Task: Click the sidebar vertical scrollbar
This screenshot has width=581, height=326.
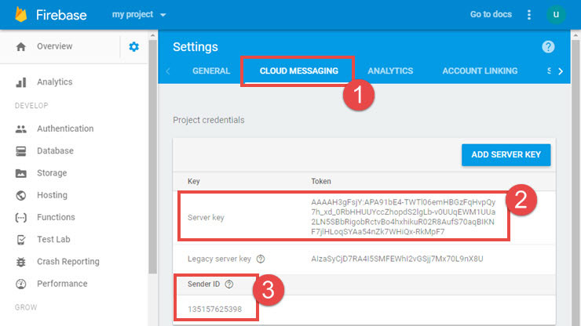Action: 152,157
